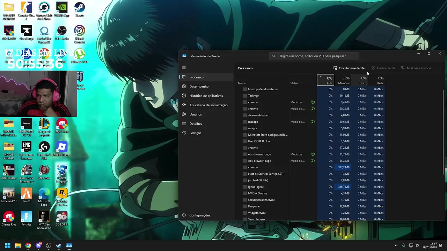Open the Processos tab
Viewport: 447px width, 251px height.
206,77
